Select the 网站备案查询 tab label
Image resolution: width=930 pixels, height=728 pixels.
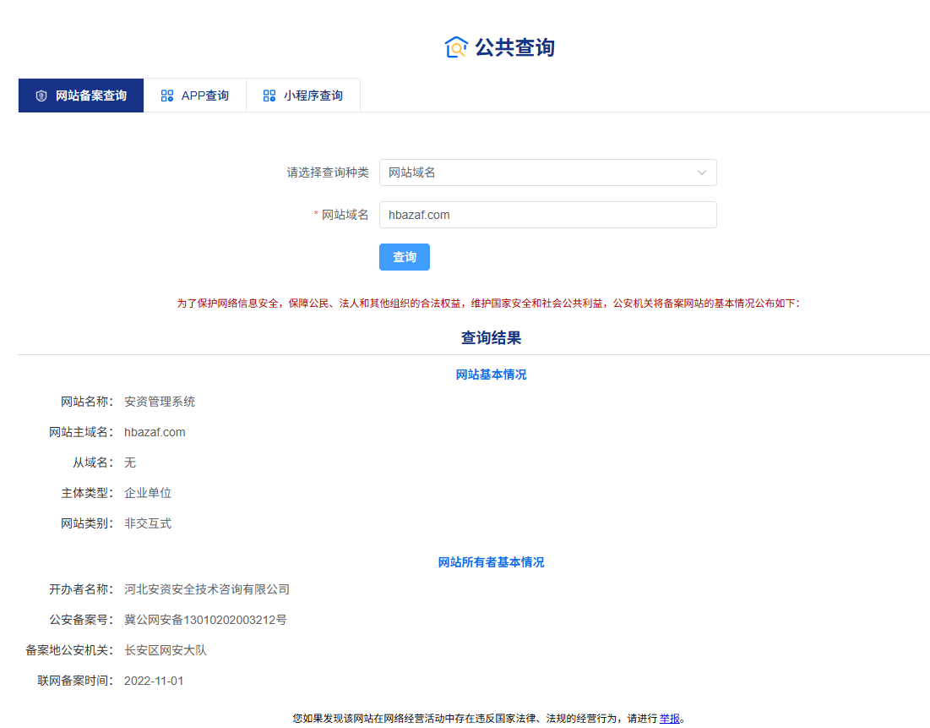pos(91,96)
